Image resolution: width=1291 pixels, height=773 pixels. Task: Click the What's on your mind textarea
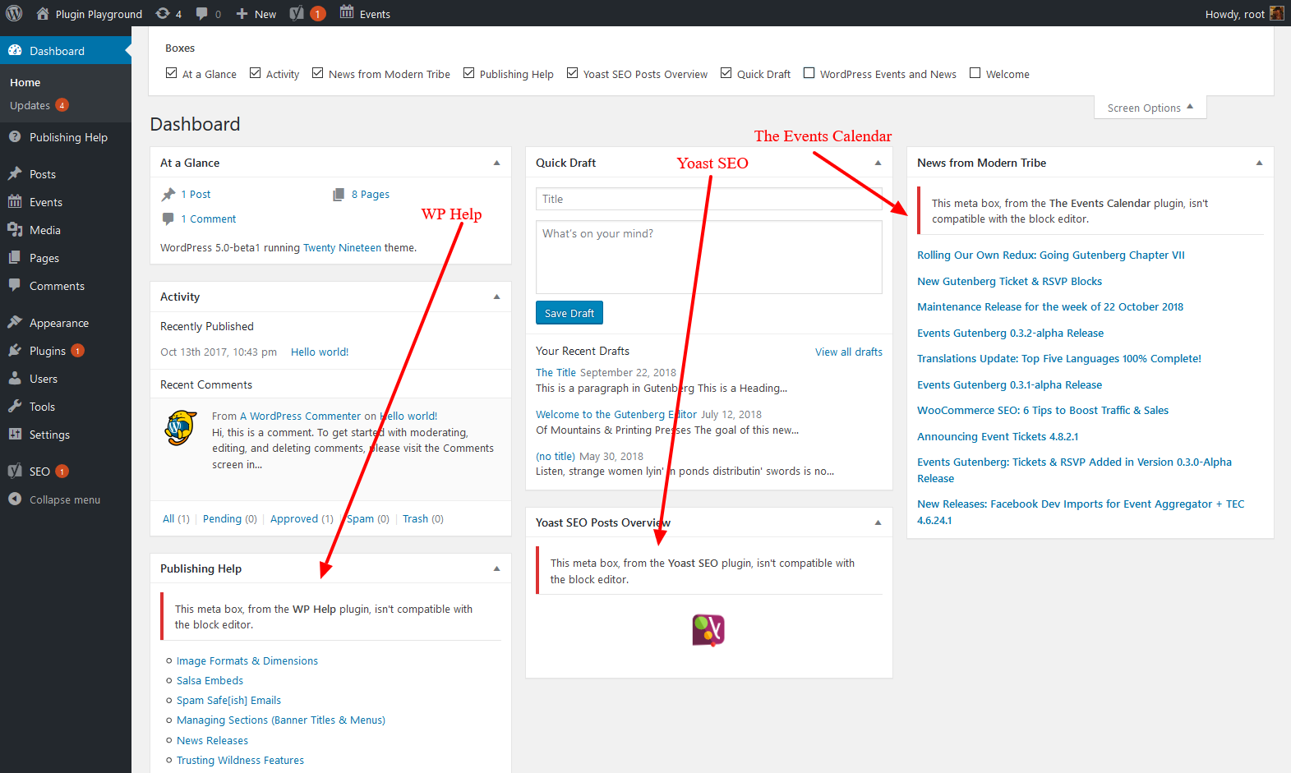pyautogui.click(x=709, y=257)
